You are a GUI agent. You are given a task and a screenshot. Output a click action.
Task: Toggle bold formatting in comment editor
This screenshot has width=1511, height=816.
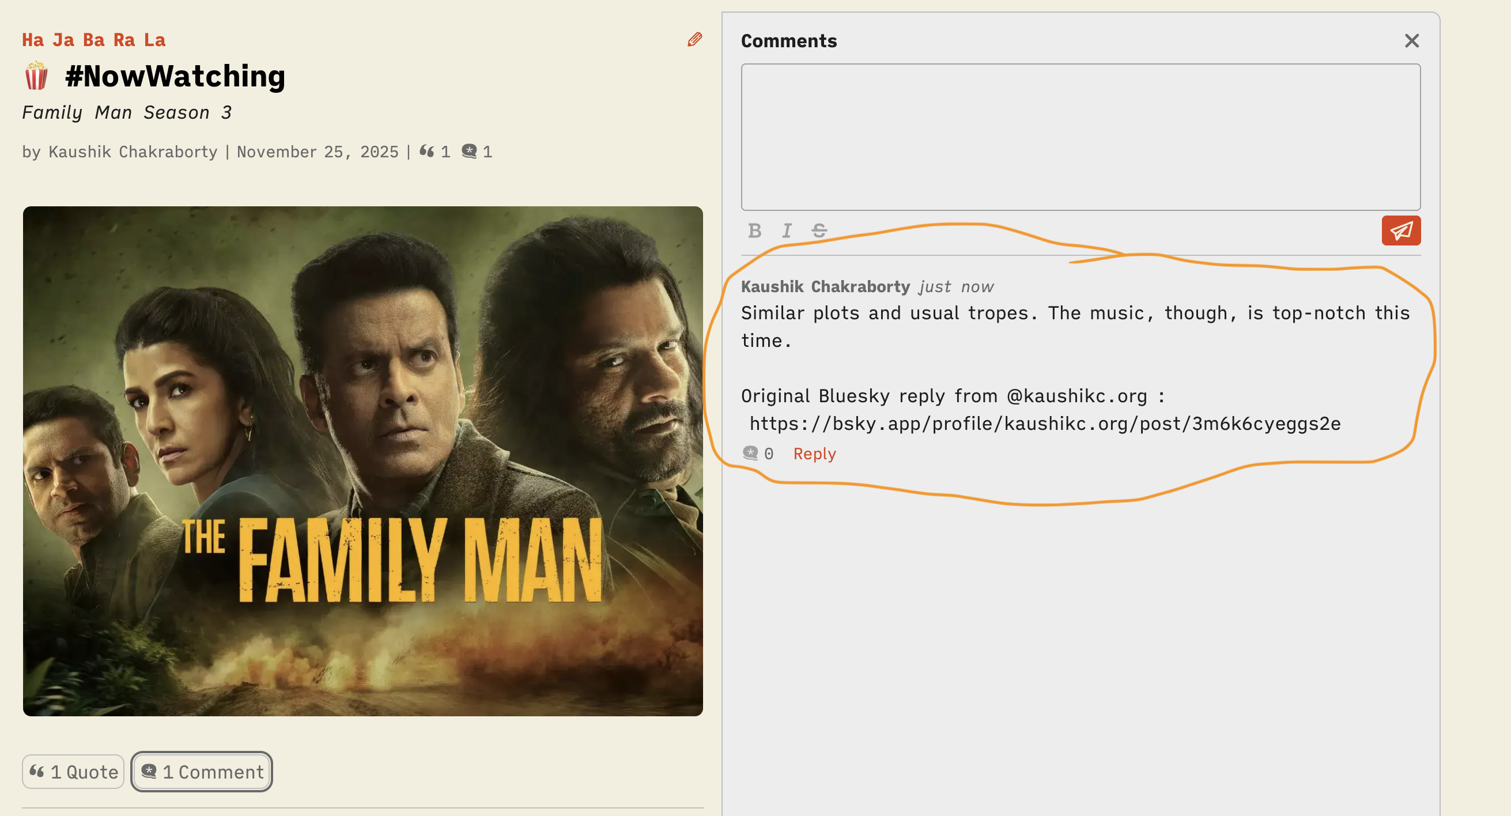click(754, 231)
